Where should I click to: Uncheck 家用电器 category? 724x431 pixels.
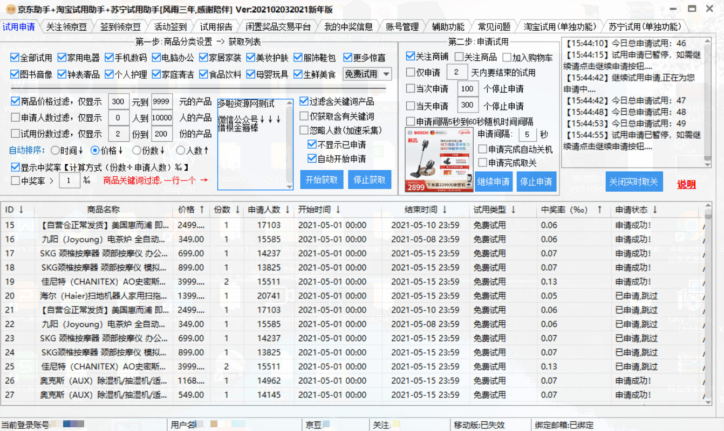79,58
